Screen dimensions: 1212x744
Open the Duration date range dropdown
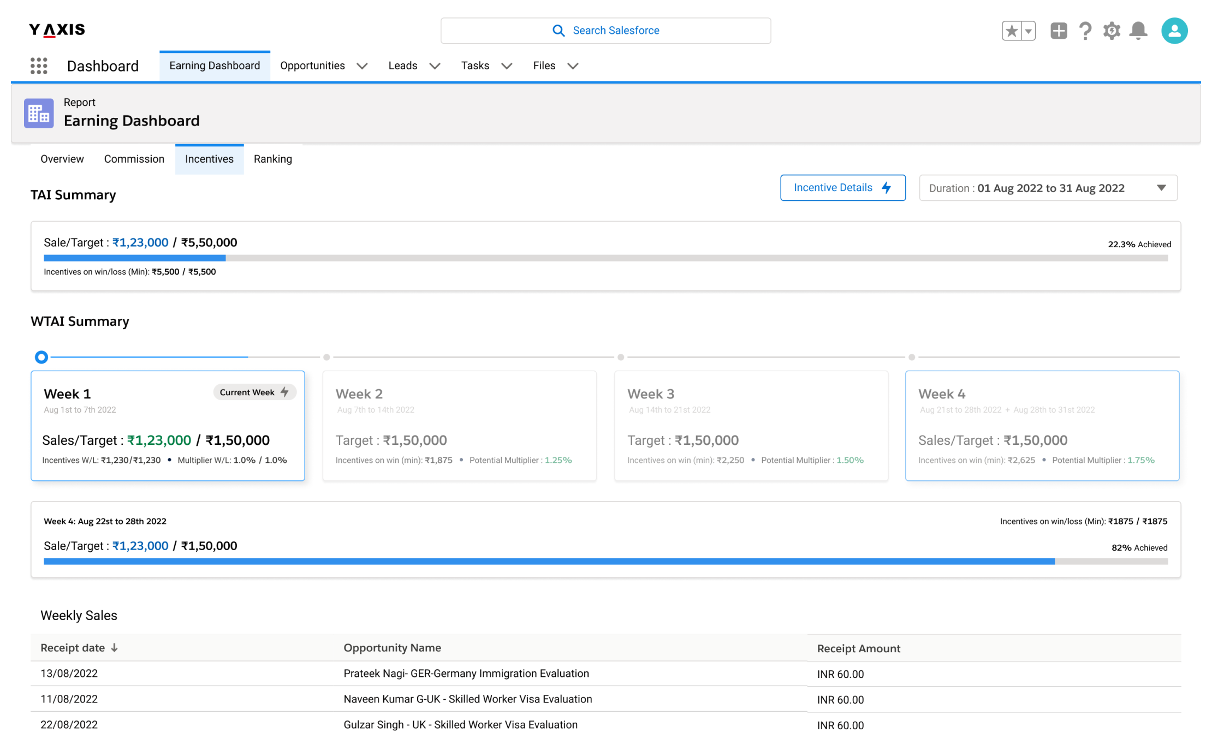(1048, 188)
